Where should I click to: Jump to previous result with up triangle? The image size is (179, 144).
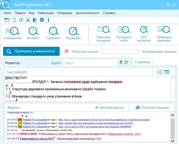pos(26,116)
